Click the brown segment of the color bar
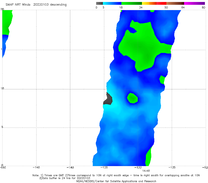 click(175, 3)
